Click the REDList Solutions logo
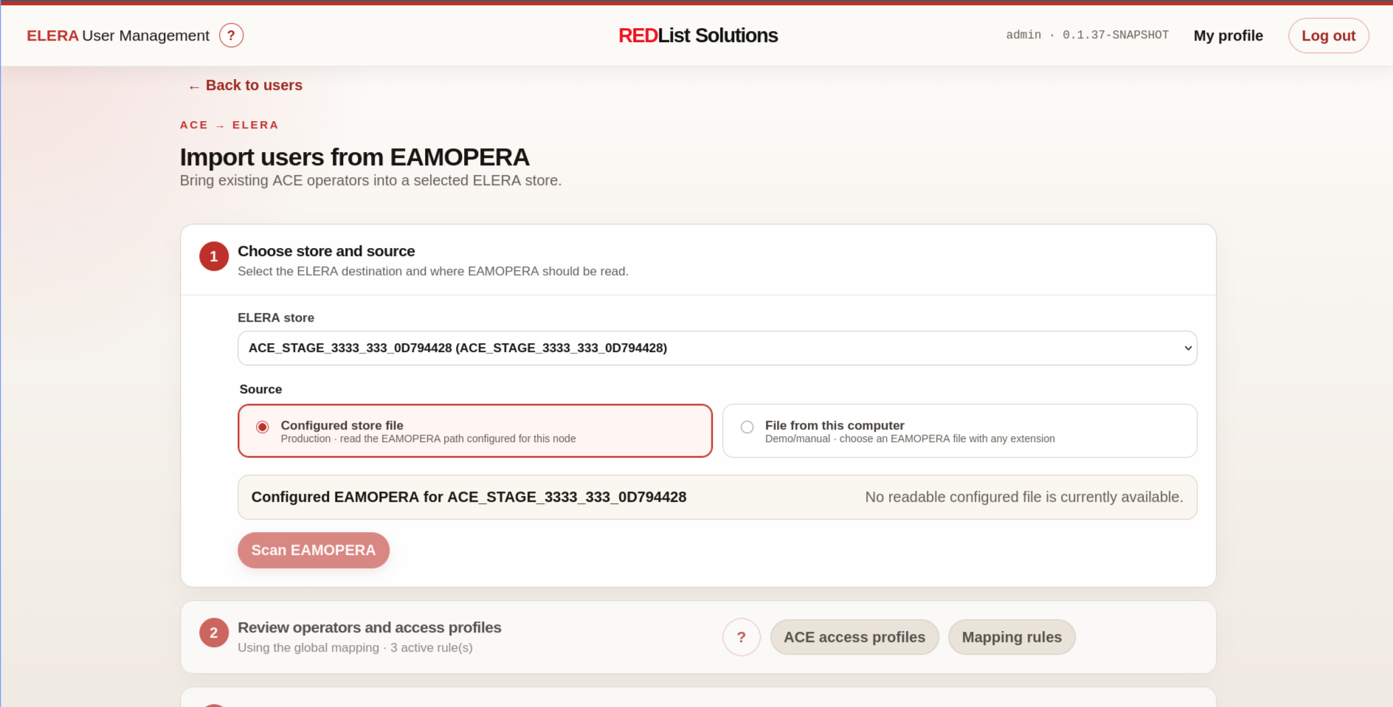The height and width of the screenshot is (707, 1393). pyautogui.click(x=698, y=35)
